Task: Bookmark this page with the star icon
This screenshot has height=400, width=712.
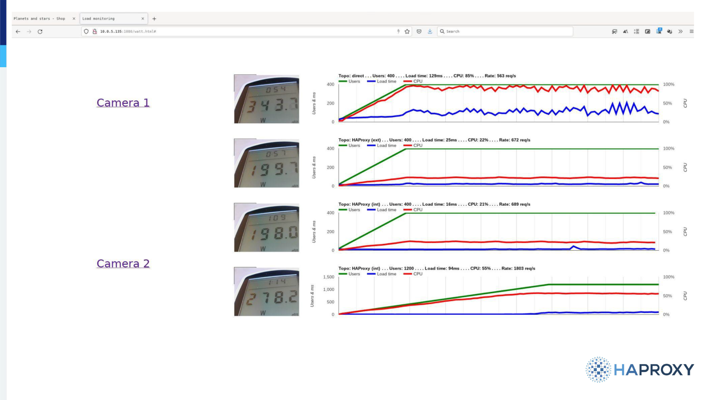Action: pos(407,32)
